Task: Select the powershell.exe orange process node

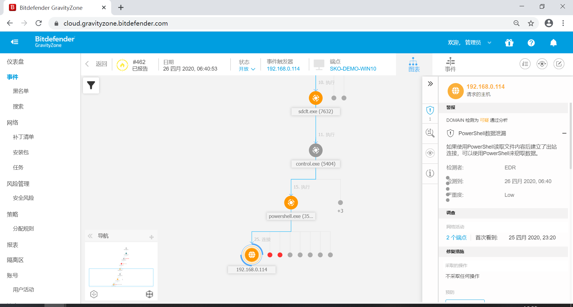Action: click(x=291, y=203)
